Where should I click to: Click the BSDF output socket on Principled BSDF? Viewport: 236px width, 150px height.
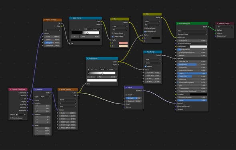point(209,27)
